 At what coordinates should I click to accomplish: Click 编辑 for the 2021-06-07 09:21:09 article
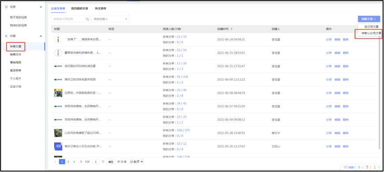click(337, 106)
